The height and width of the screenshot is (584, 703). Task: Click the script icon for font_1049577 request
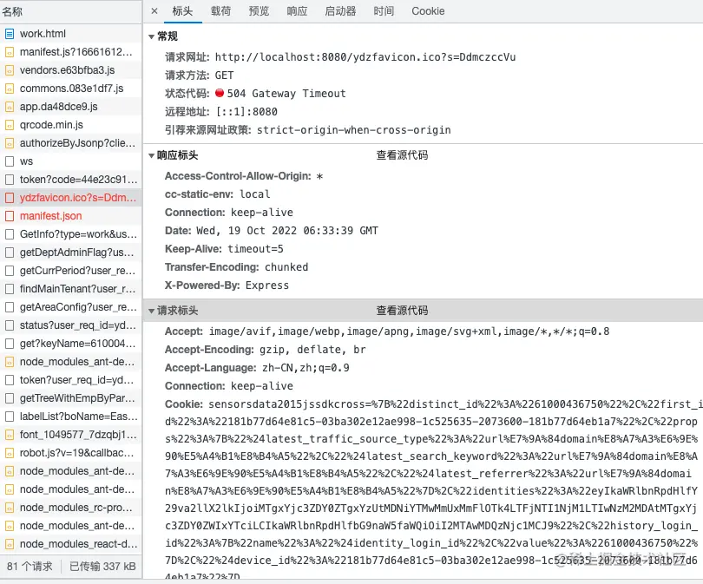click(x=10, y=435)
